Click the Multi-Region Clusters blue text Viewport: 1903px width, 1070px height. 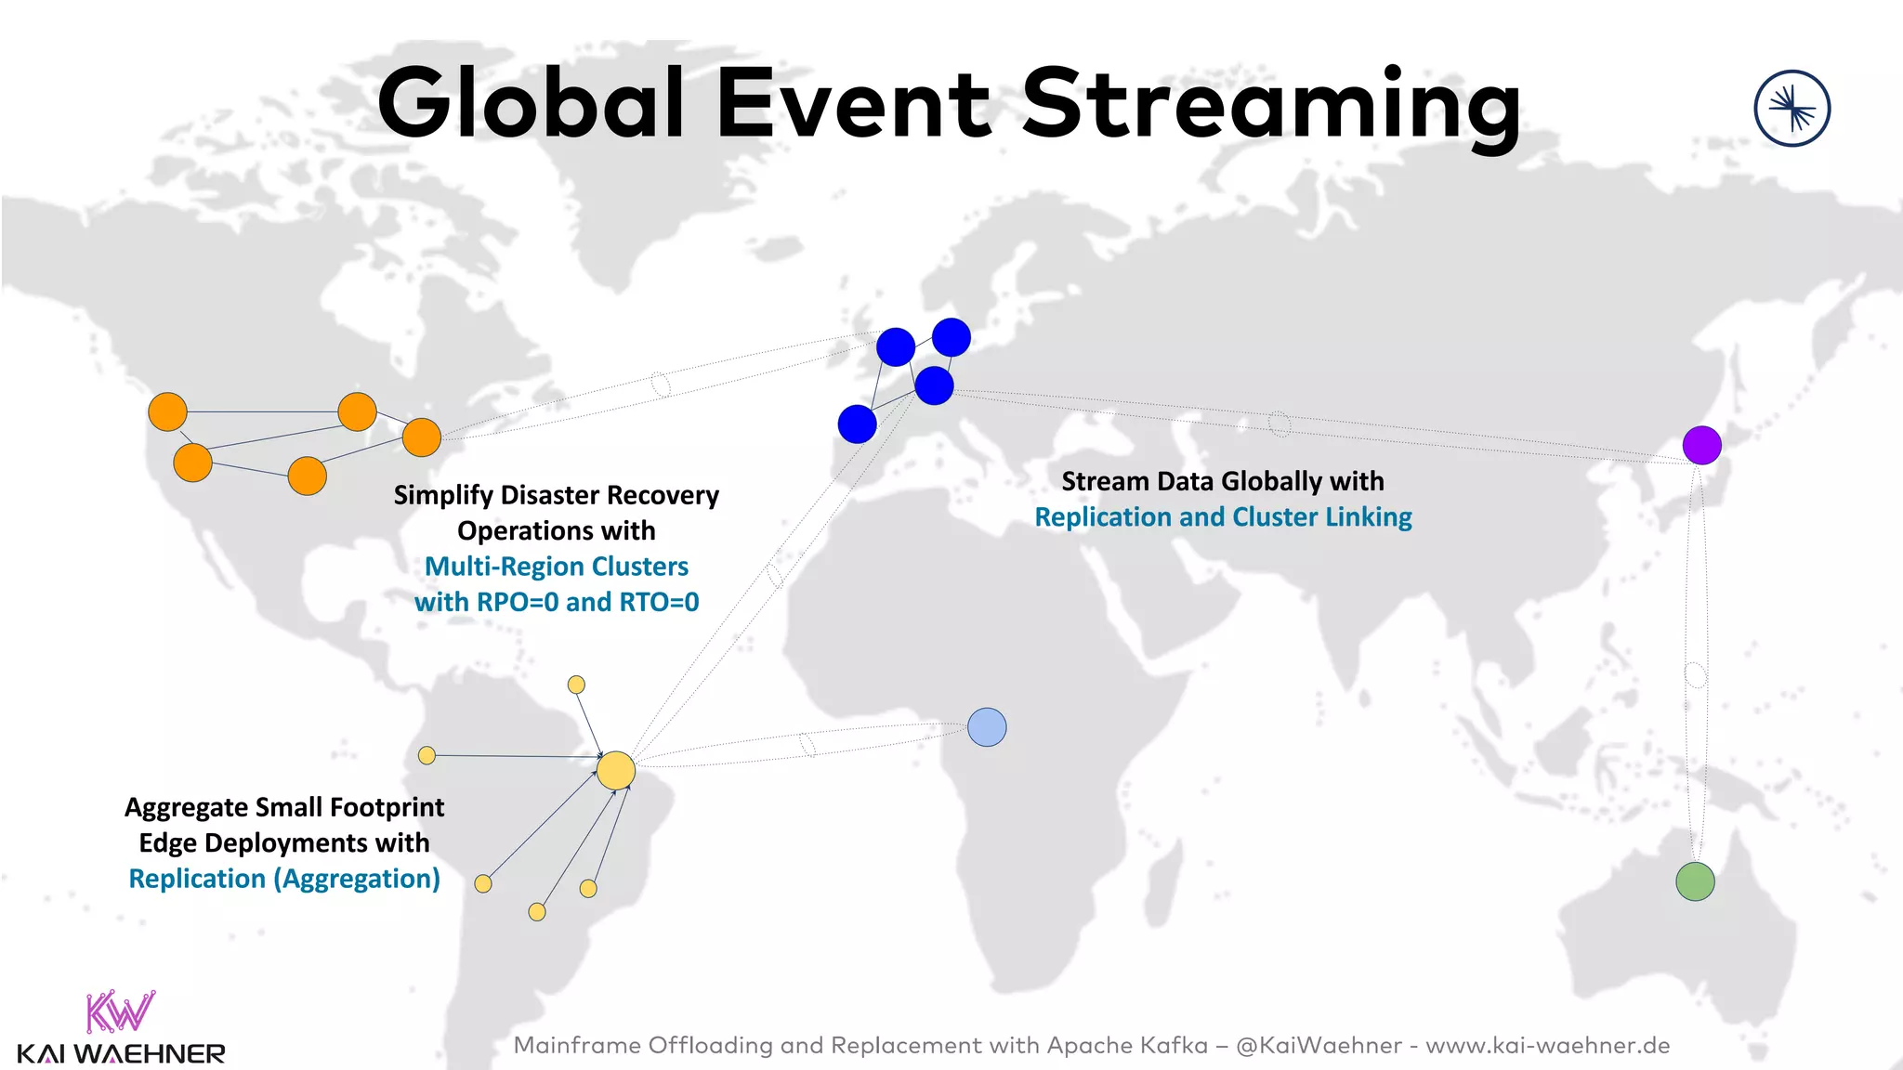click(x=556, y=567)
